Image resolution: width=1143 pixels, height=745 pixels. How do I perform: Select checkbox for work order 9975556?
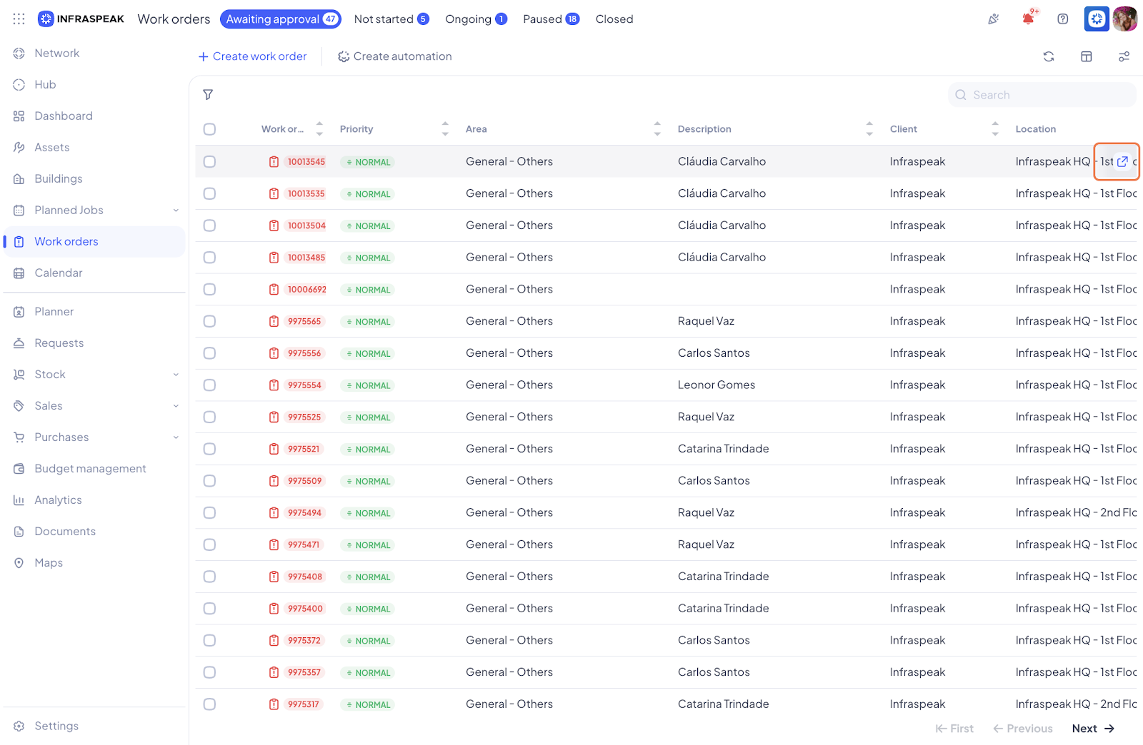(209, 353)
